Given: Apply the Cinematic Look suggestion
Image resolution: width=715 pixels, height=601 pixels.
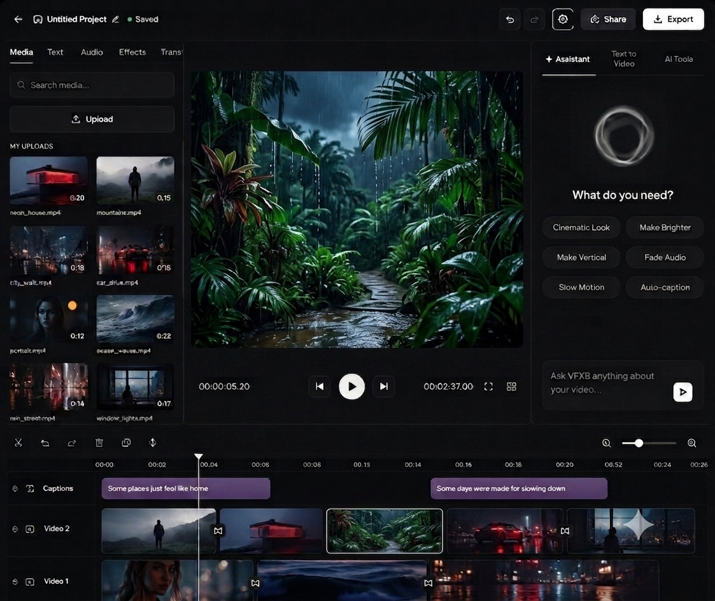Looking at the screenshot, I should point(581,227).
